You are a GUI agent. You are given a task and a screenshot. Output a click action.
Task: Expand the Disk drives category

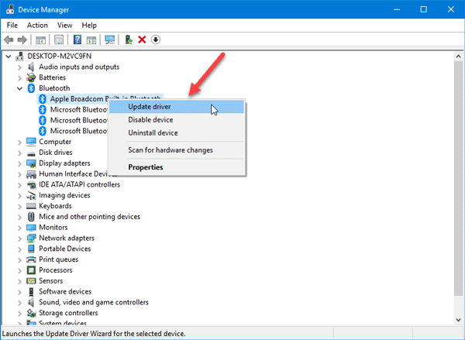click(x=19, y=153)
